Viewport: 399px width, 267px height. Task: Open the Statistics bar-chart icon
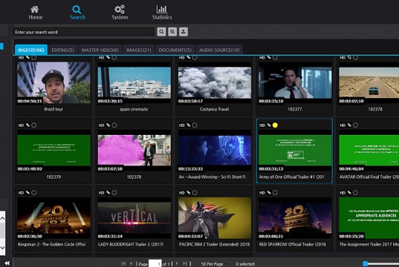click(x=162, y=10)
